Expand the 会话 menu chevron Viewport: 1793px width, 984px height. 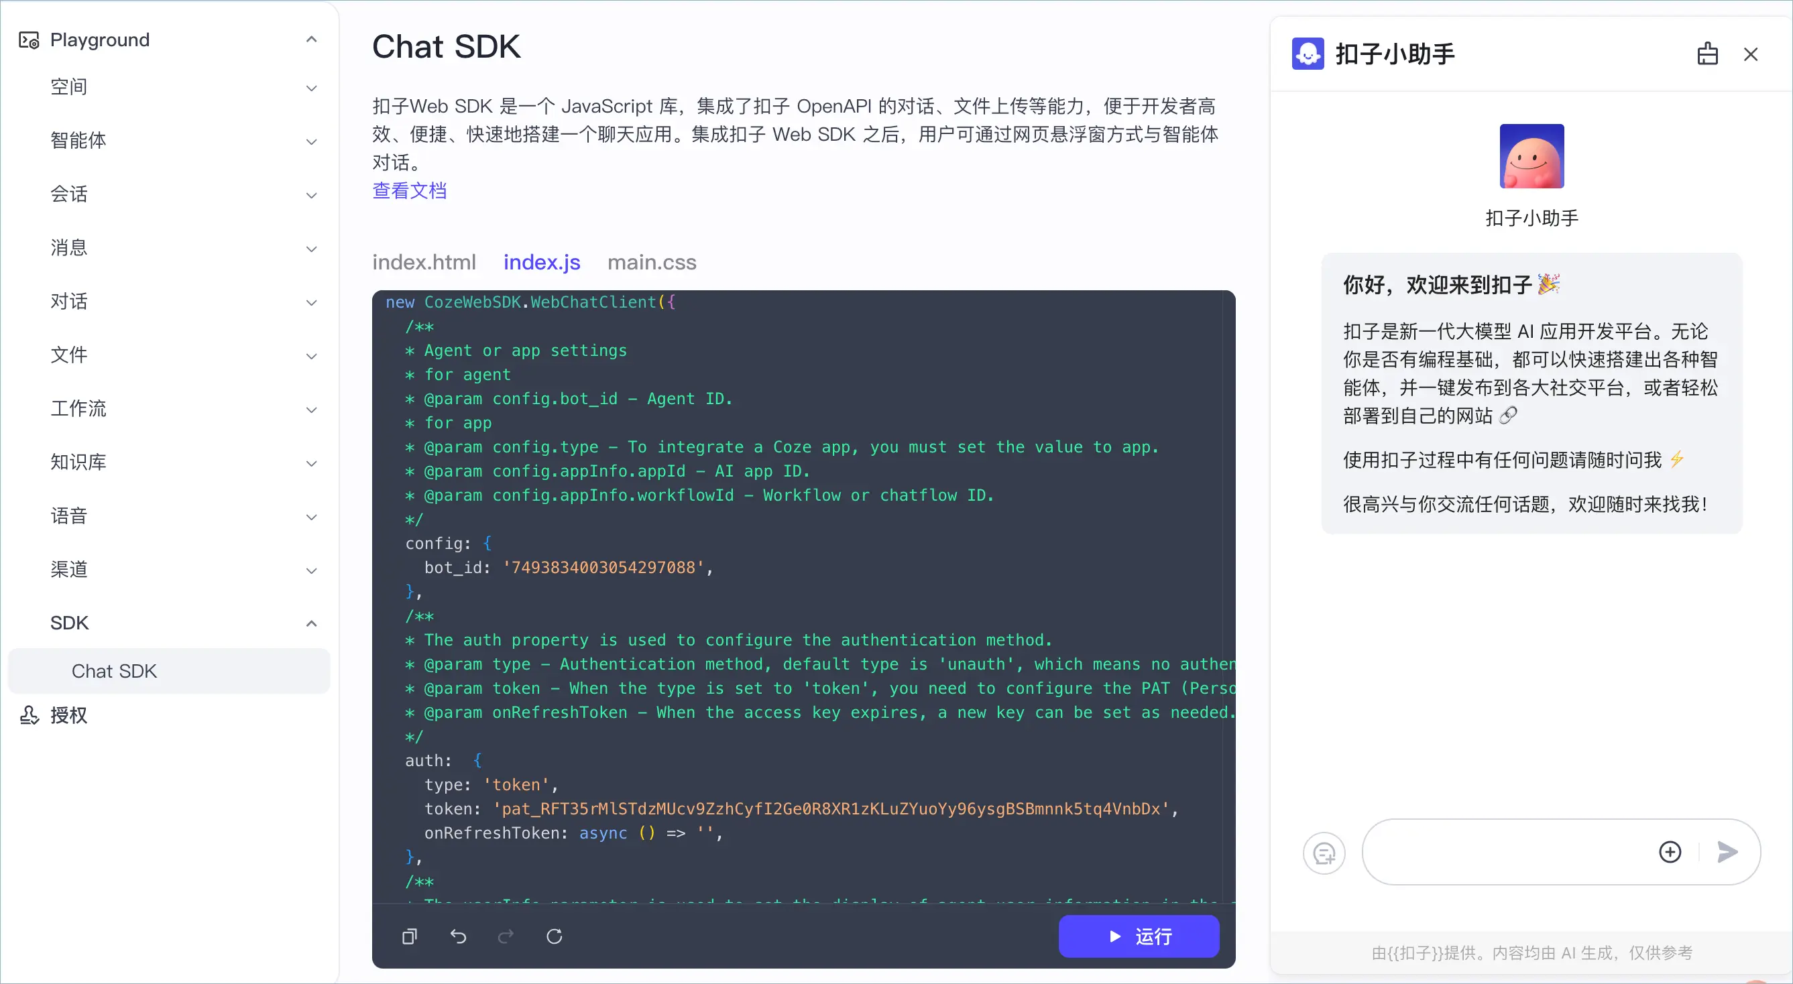(x=311, y=195)
